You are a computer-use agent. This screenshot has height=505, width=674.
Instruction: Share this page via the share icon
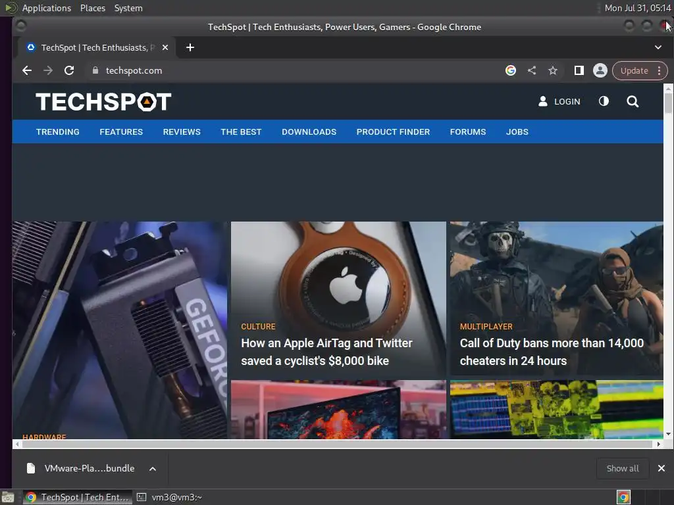(x=532, y=70)
